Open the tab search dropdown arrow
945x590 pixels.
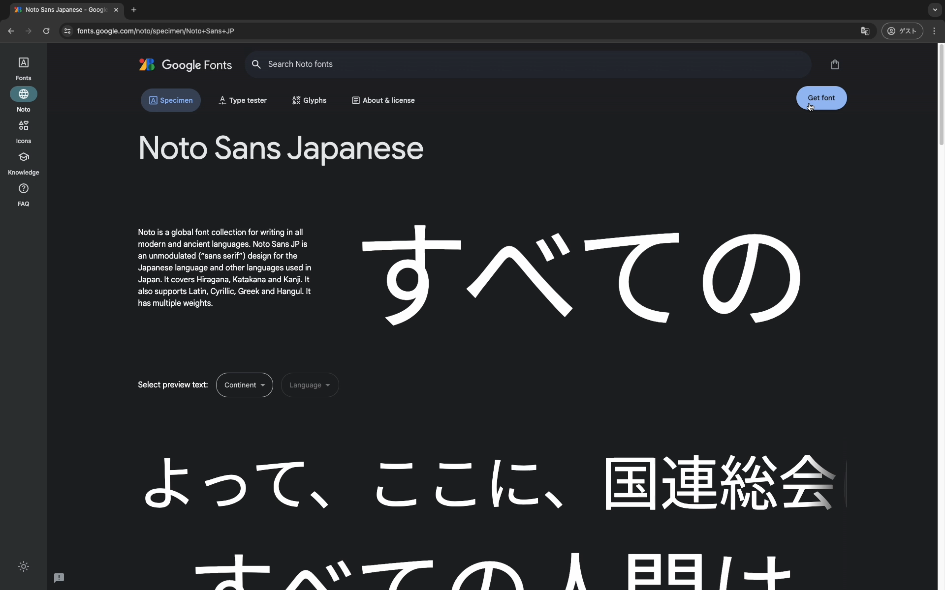935,10
